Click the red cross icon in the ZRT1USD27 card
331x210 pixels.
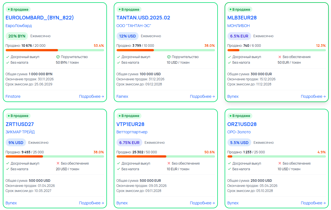click(x=58, y=163)
